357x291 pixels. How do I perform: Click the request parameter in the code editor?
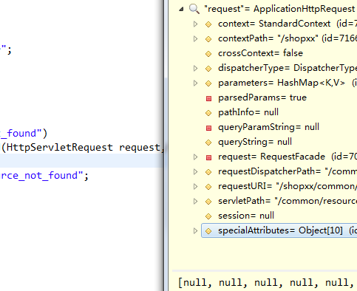(140, 148)
